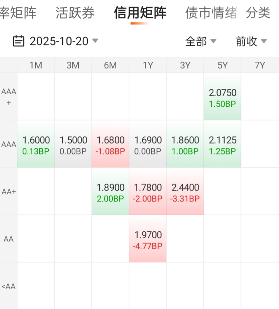Switch to the 率矩阵 tab

click(18, 13)
